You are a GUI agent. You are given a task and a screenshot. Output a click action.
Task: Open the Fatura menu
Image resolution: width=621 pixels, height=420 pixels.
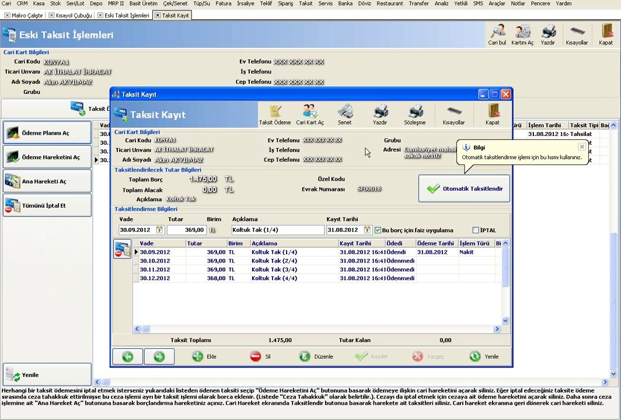[224, 3]
